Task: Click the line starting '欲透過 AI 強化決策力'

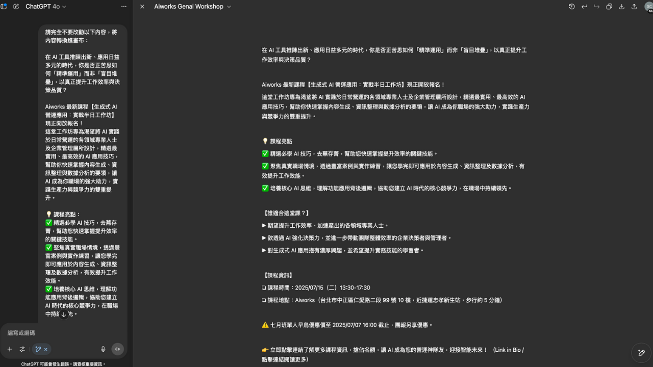Action: click(357, 238)
